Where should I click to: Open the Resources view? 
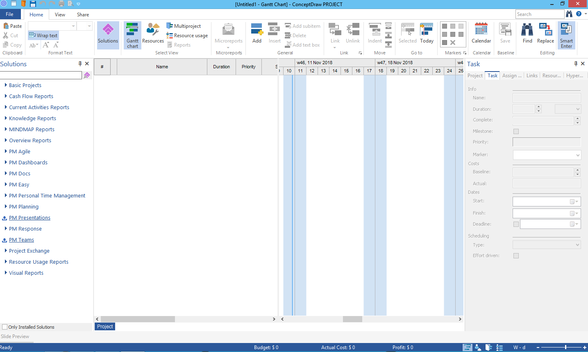(153, 34)
